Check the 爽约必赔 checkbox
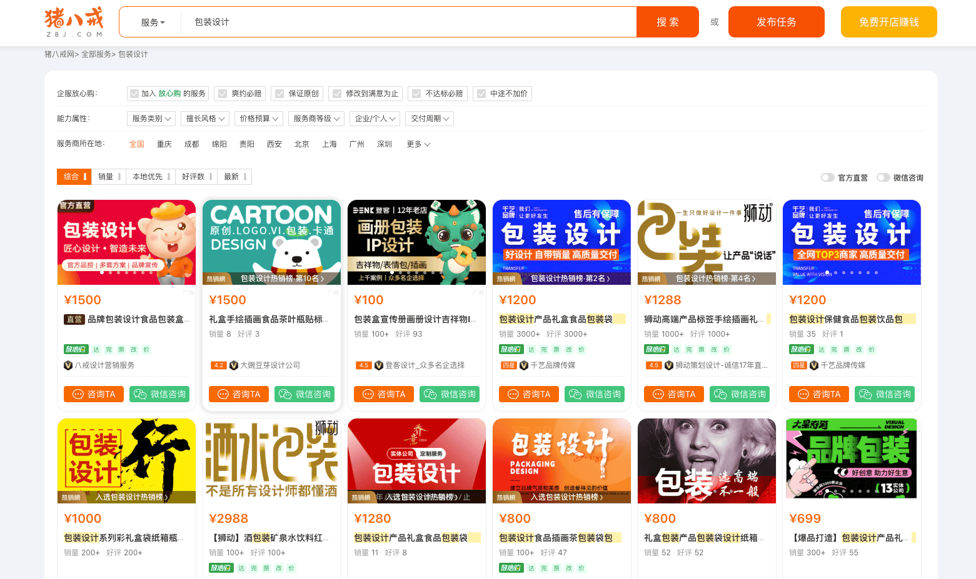976x579 pixels. point(222,94)
